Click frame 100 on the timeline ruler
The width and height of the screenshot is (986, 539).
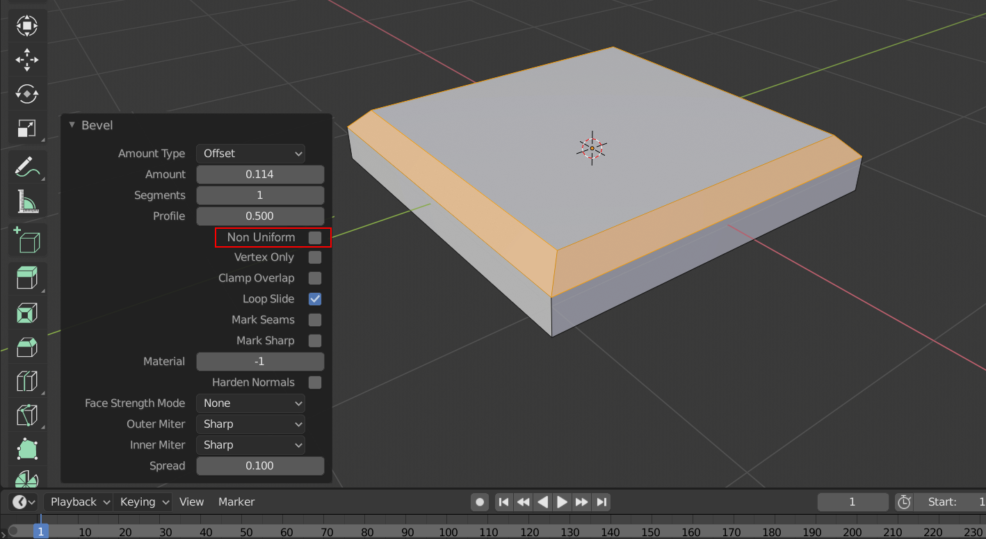pos(448,532)
